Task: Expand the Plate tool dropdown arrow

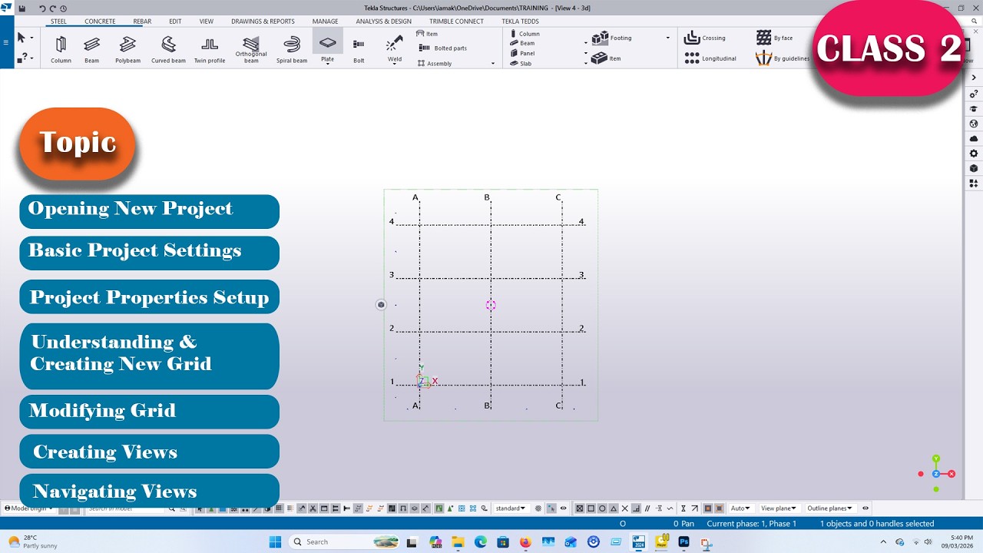Action: (x=328, y=64)
